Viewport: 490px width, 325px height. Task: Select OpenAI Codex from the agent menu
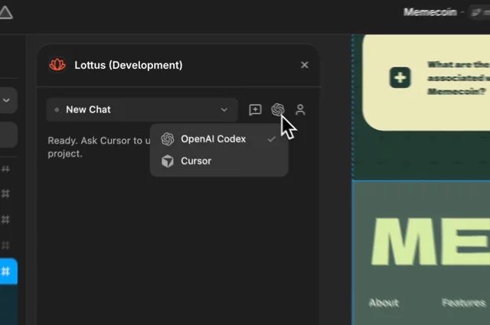click(219, 139)
